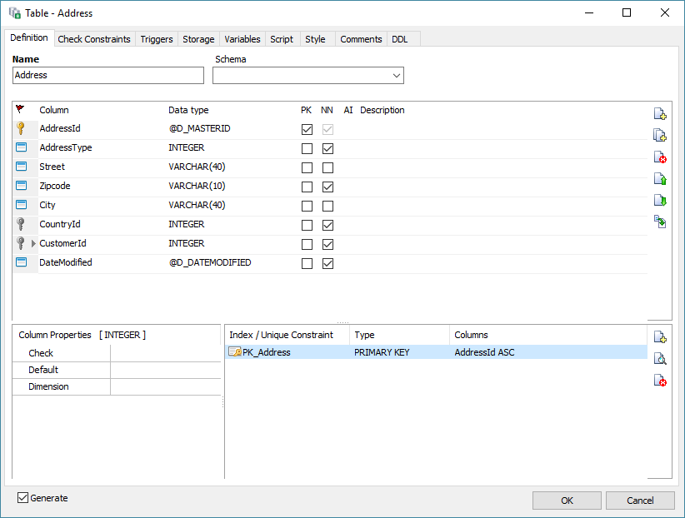Check the PK box for the Street column

pyautogui.click(x=307, y=167)
